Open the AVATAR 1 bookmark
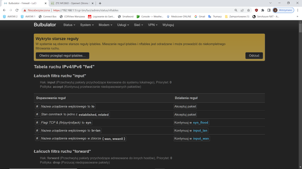Image resolution: width=302 pixels, height=169 pixels. tap(28, 17)
